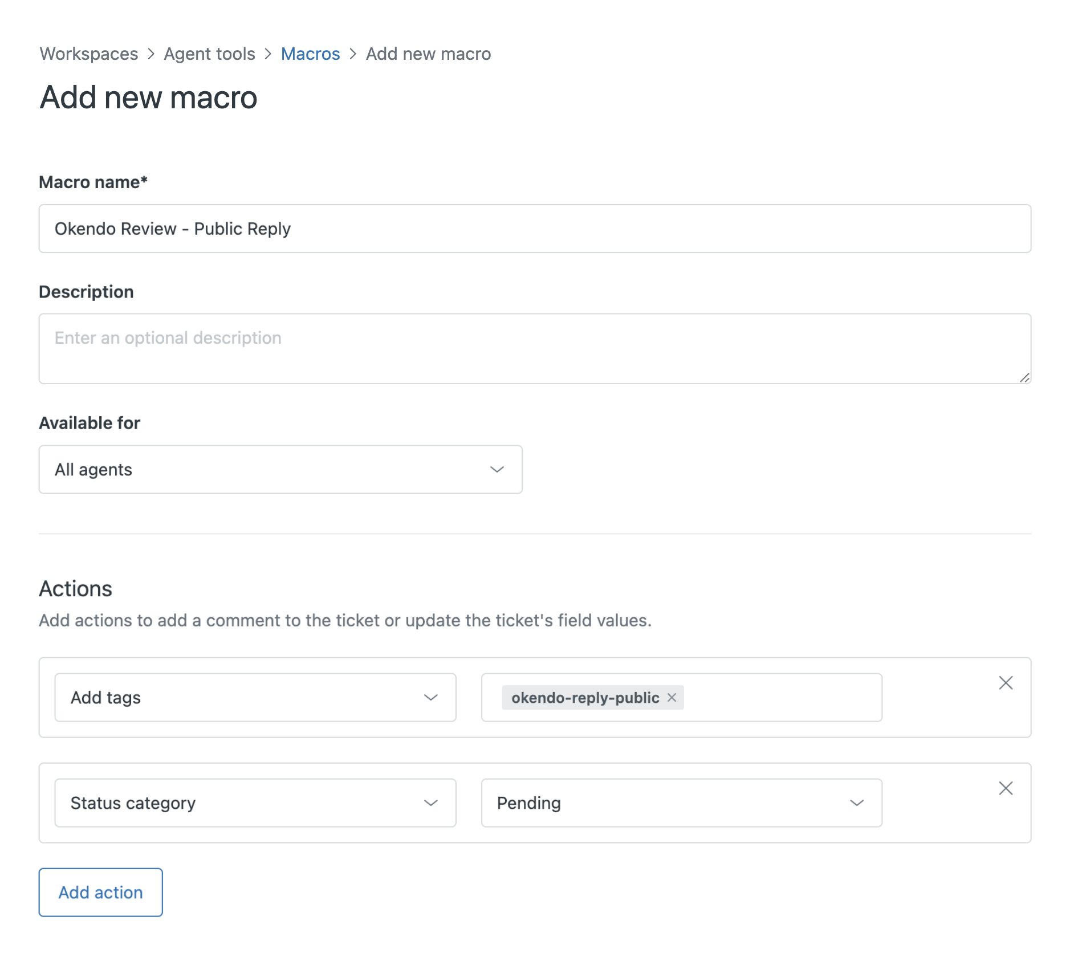The image size is (1074, 957).
Task: Click the Actions section heading
Action: tap(76, 589)
